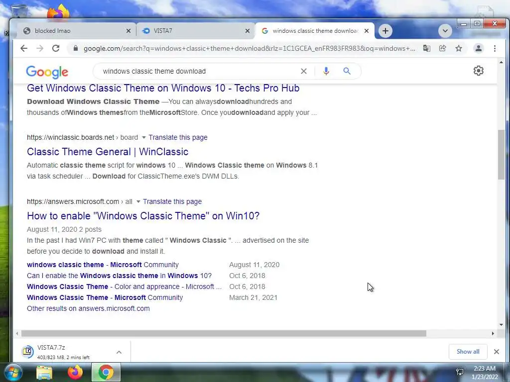
Task: Open 'Can I enable the Windows classic theme' sublink
Action: tap(119, 276)
